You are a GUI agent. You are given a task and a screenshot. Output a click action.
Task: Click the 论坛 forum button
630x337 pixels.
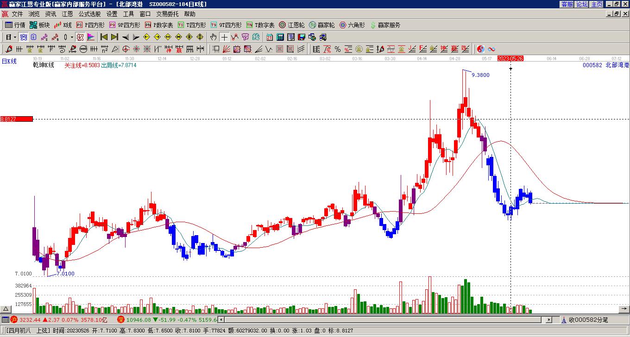click(x=582, y=4)
